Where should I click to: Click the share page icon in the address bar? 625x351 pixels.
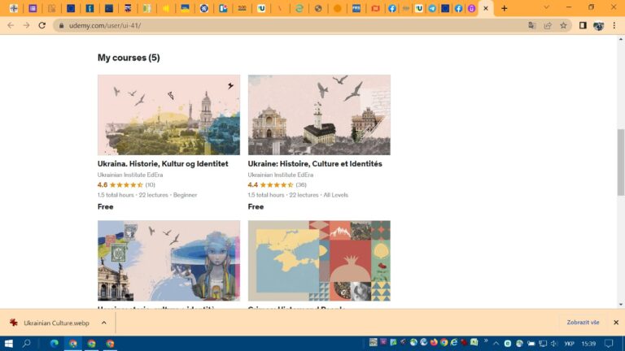548,25
